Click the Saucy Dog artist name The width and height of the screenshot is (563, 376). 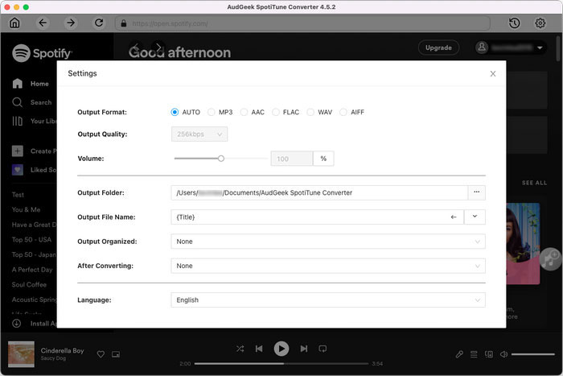(x=53, y=358)
